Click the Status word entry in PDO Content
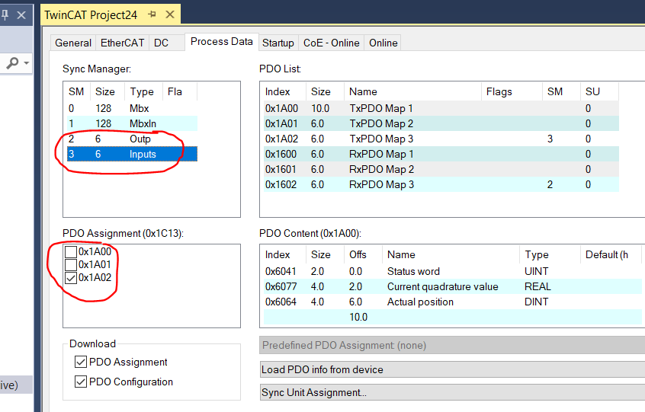The width and height of the screenshot is (645, 412). point(412,271)
